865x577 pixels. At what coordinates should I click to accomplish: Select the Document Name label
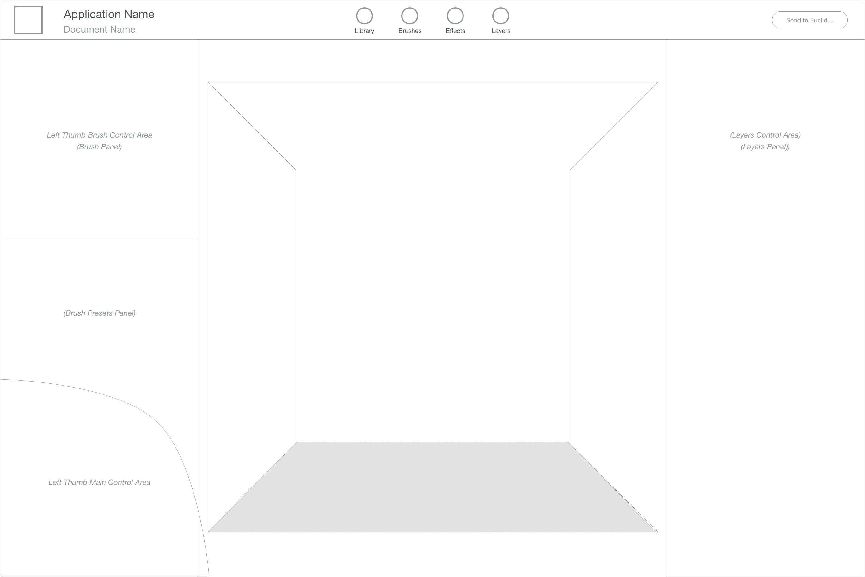tap(99, 29)
